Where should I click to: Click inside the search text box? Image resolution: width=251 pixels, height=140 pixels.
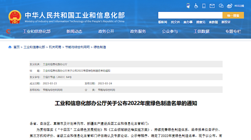coord(190,15)
